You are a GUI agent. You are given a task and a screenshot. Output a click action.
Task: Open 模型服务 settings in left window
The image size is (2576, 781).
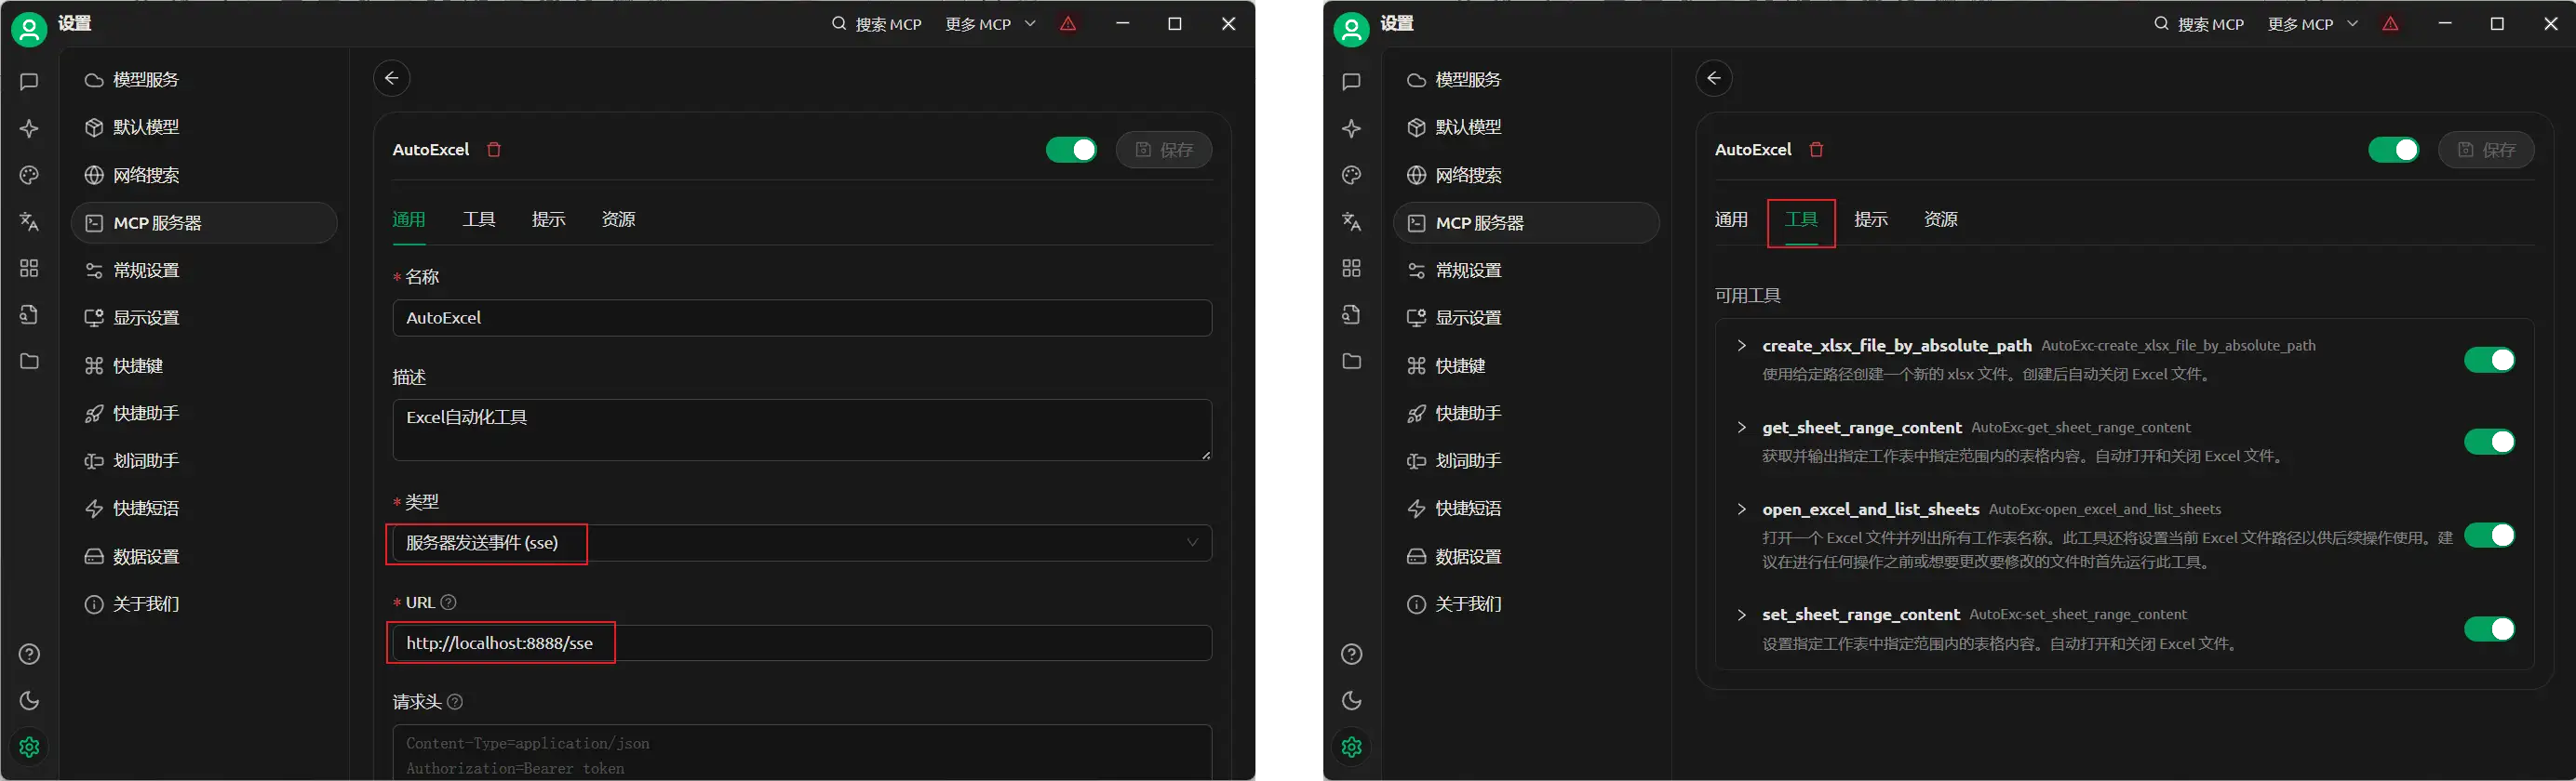point(204,80)
